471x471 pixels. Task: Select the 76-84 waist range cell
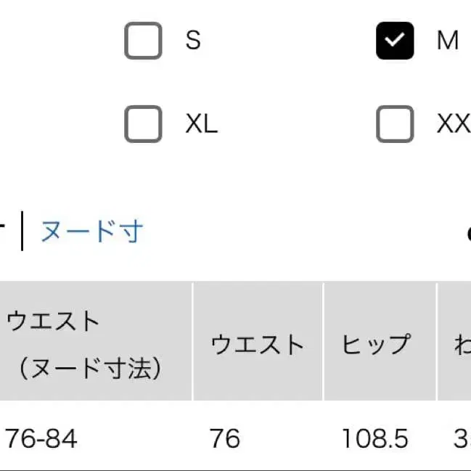point(41,438)
